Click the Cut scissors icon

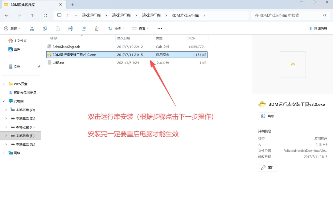(32, 28)
